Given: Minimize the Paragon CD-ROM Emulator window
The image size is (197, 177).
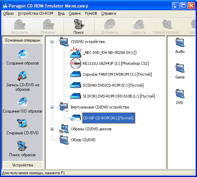Looking at the screenshot, I should pyautogui.click(x=175, y=6).
